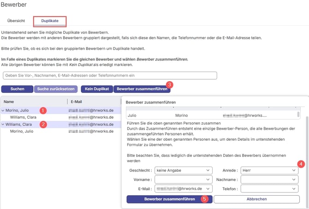Cancel the merge dialog with Abbrechen

tap(256, 199)
